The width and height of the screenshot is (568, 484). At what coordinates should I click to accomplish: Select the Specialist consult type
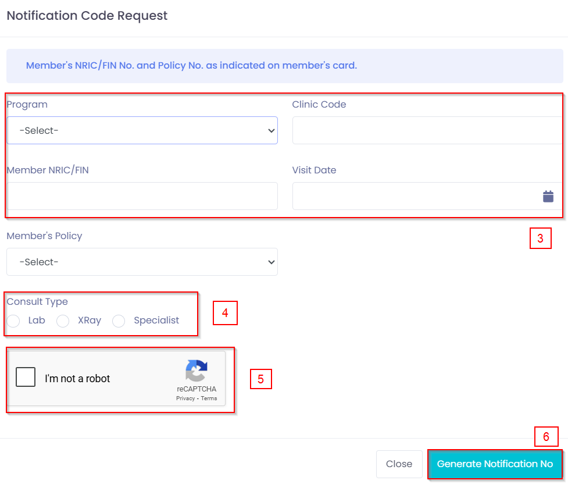click(119, 321)
